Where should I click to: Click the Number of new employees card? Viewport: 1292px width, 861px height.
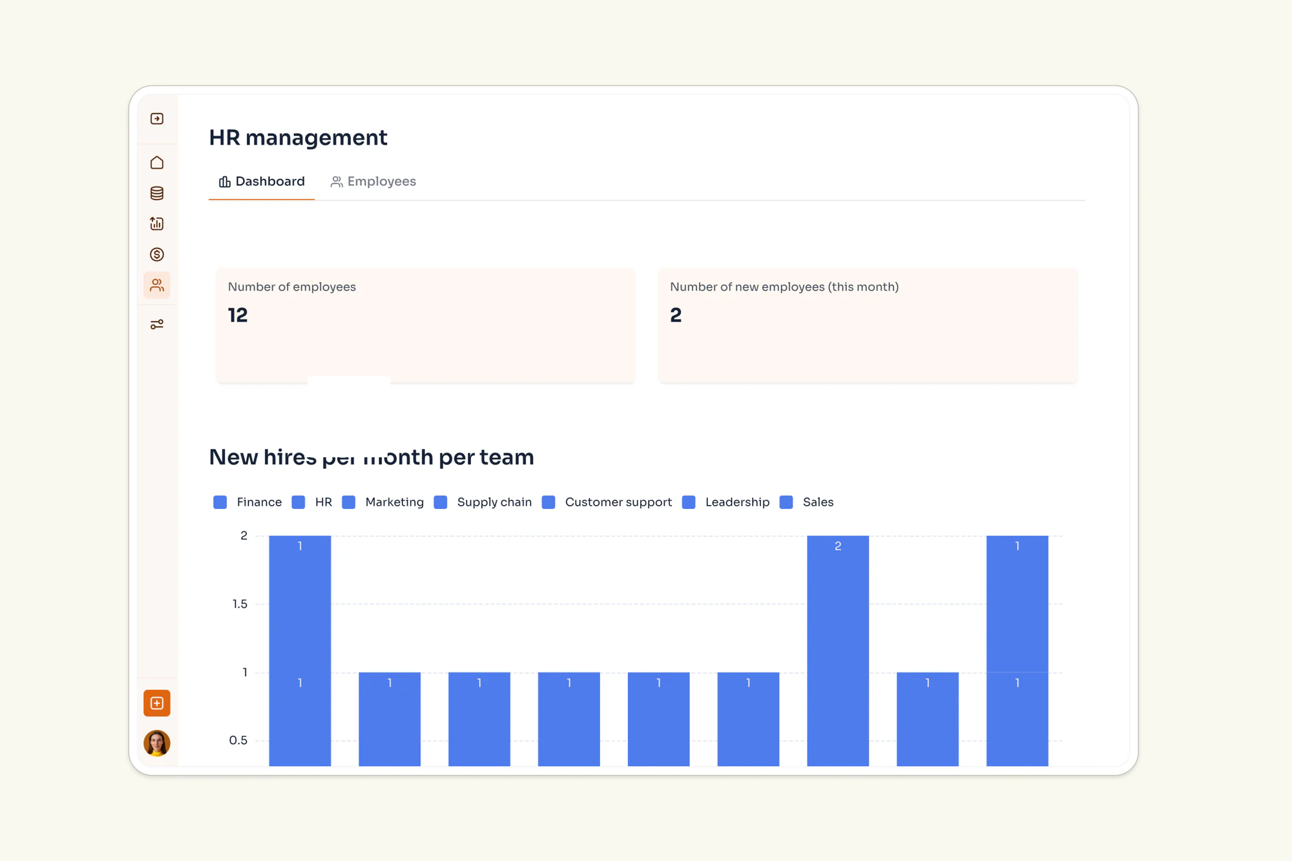[x=868, y=326]
